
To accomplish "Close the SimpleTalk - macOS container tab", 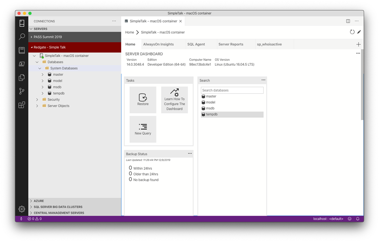I will click(180, 21).
